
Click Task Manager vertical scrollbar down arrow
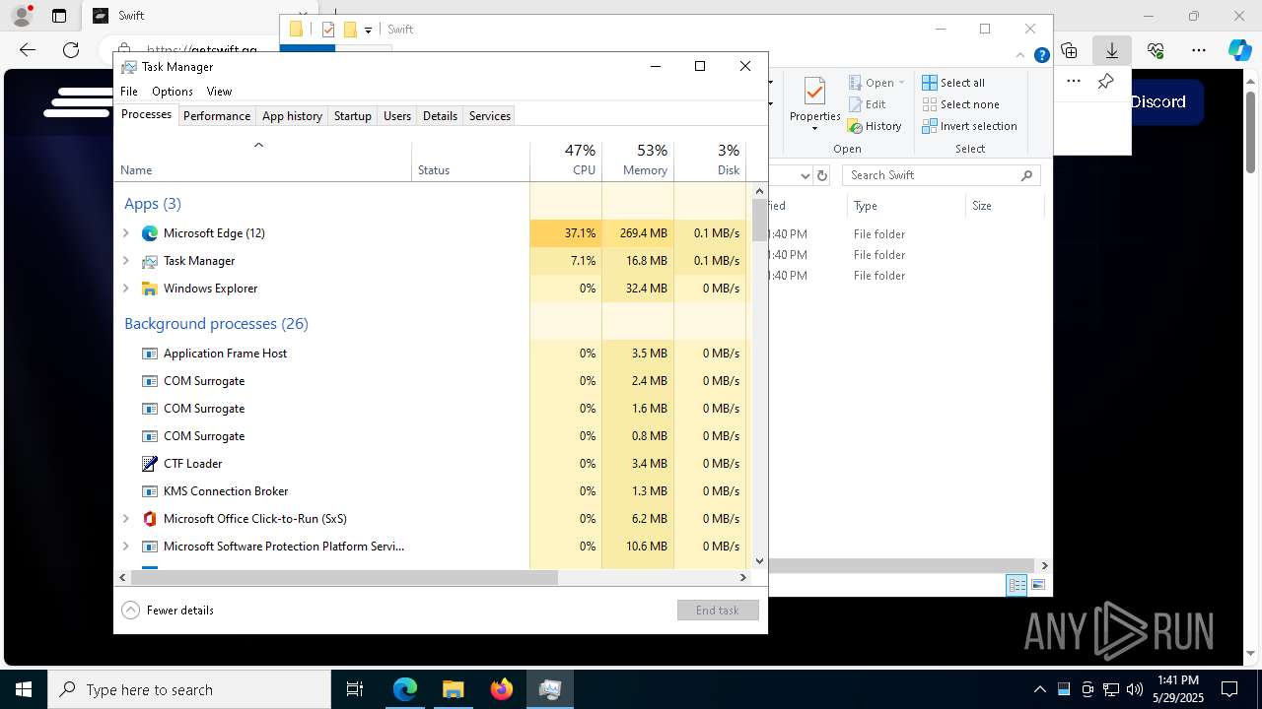(759, 561)
